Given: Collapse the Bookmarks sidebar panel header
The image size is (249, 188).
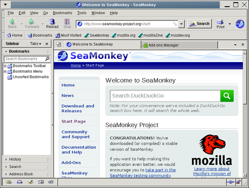Looking at the screenshot, I should (27, 52).
